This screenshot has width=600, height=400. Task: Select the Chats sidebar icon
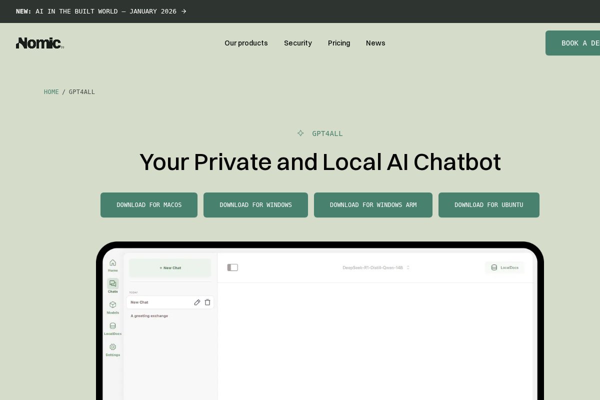[x=112, y=284]
